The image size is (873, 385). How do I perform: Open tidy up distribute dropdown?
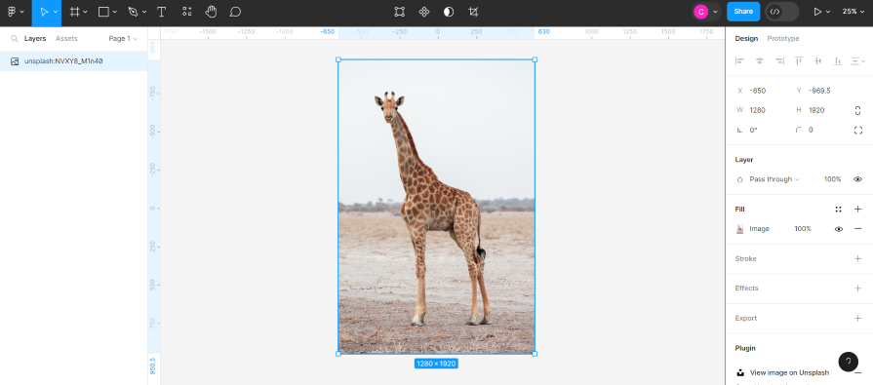coord(858,60)
